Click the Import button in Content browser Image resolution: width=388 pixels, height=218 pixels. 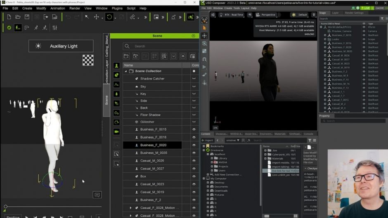point(207,141)
